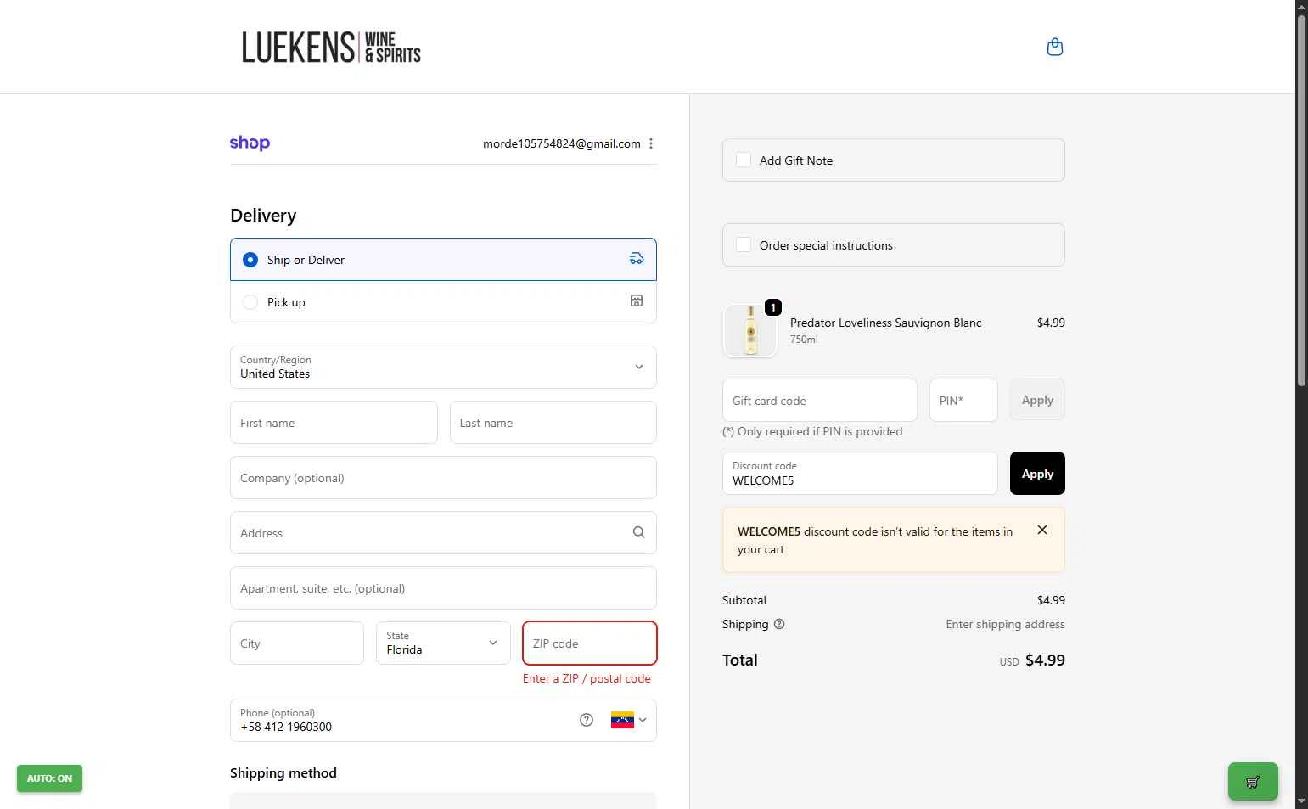
Task: Click the Predator Loveliness wine bottle thumbnail
Action: point(750,330)
